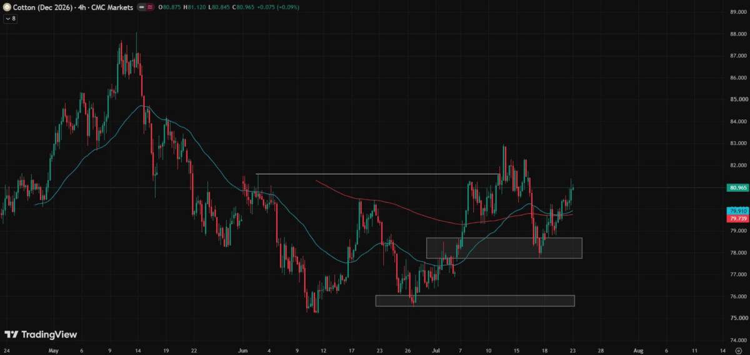Select the lower gray rectangle near 76.000
The width and height of the screenshot is (750, 355).
point(474,301)
